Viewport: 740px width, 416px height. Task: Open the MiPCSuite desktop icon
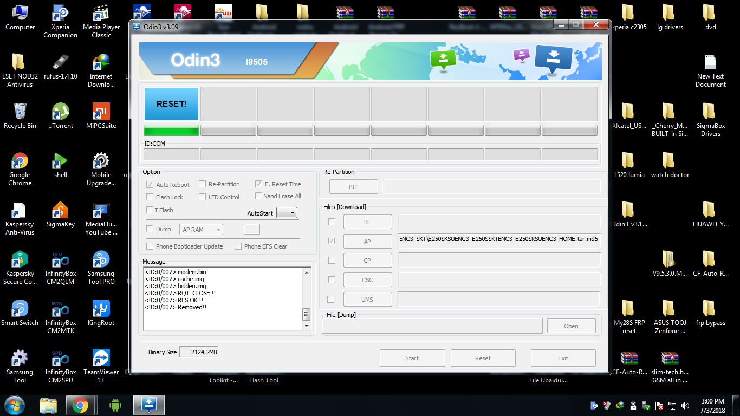101,116
